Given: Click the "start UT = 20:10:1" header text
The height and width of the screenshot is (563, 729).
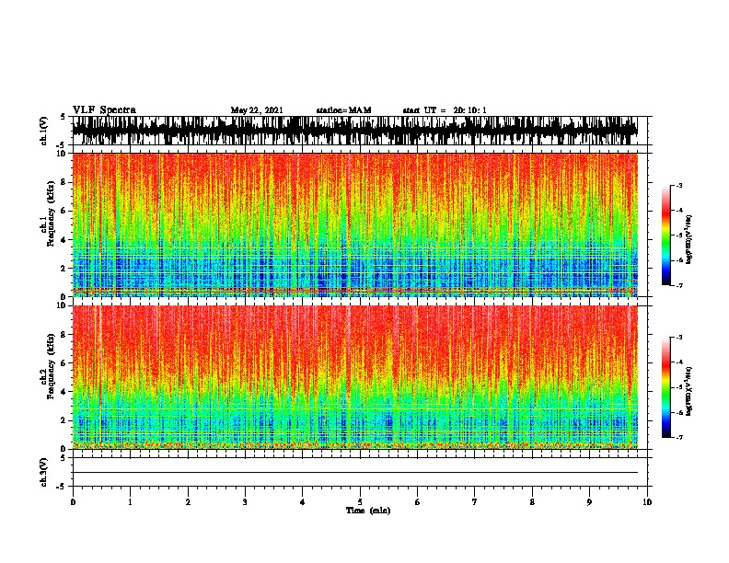Looking at the screenshot, I should point(445,110).
